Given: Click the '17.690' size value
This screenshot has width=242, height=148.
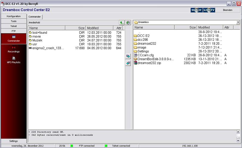Looking at the screenshot, I should point(80,48).
